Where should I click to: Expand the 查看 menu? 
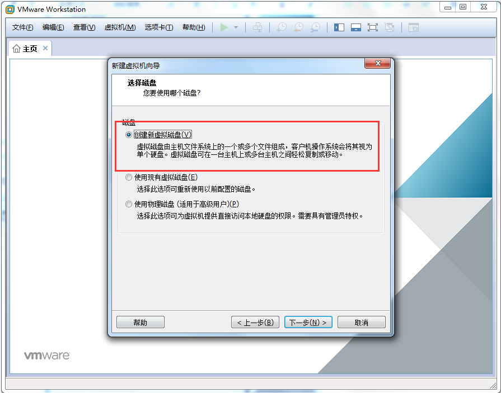84,27
